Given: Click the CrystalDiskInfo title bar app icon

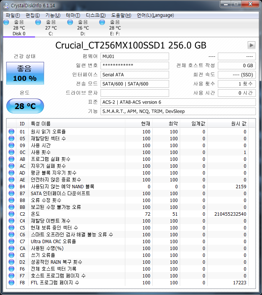Looking at the screenshot, I should click(x=6, y=6).
